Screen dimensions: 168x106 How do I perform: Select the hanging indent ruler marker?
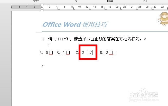[42, 8]
